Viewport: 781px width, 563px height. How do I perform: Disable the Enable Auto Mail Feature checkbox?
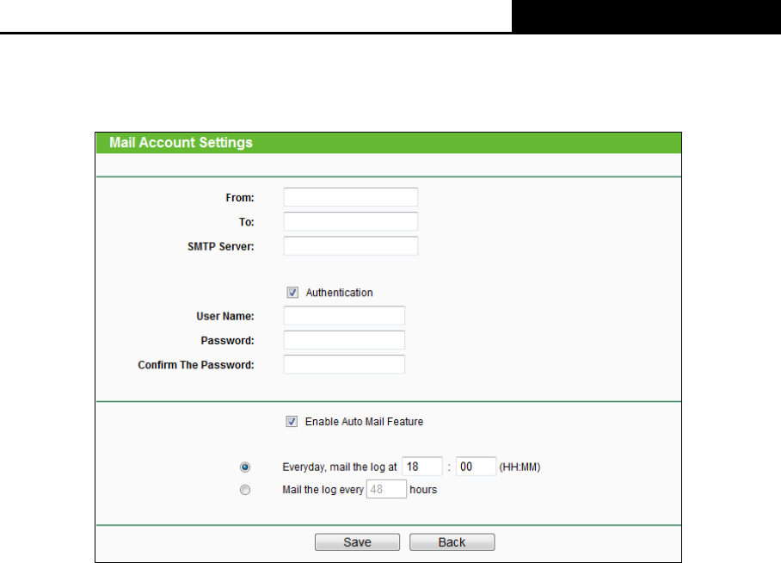292,421
